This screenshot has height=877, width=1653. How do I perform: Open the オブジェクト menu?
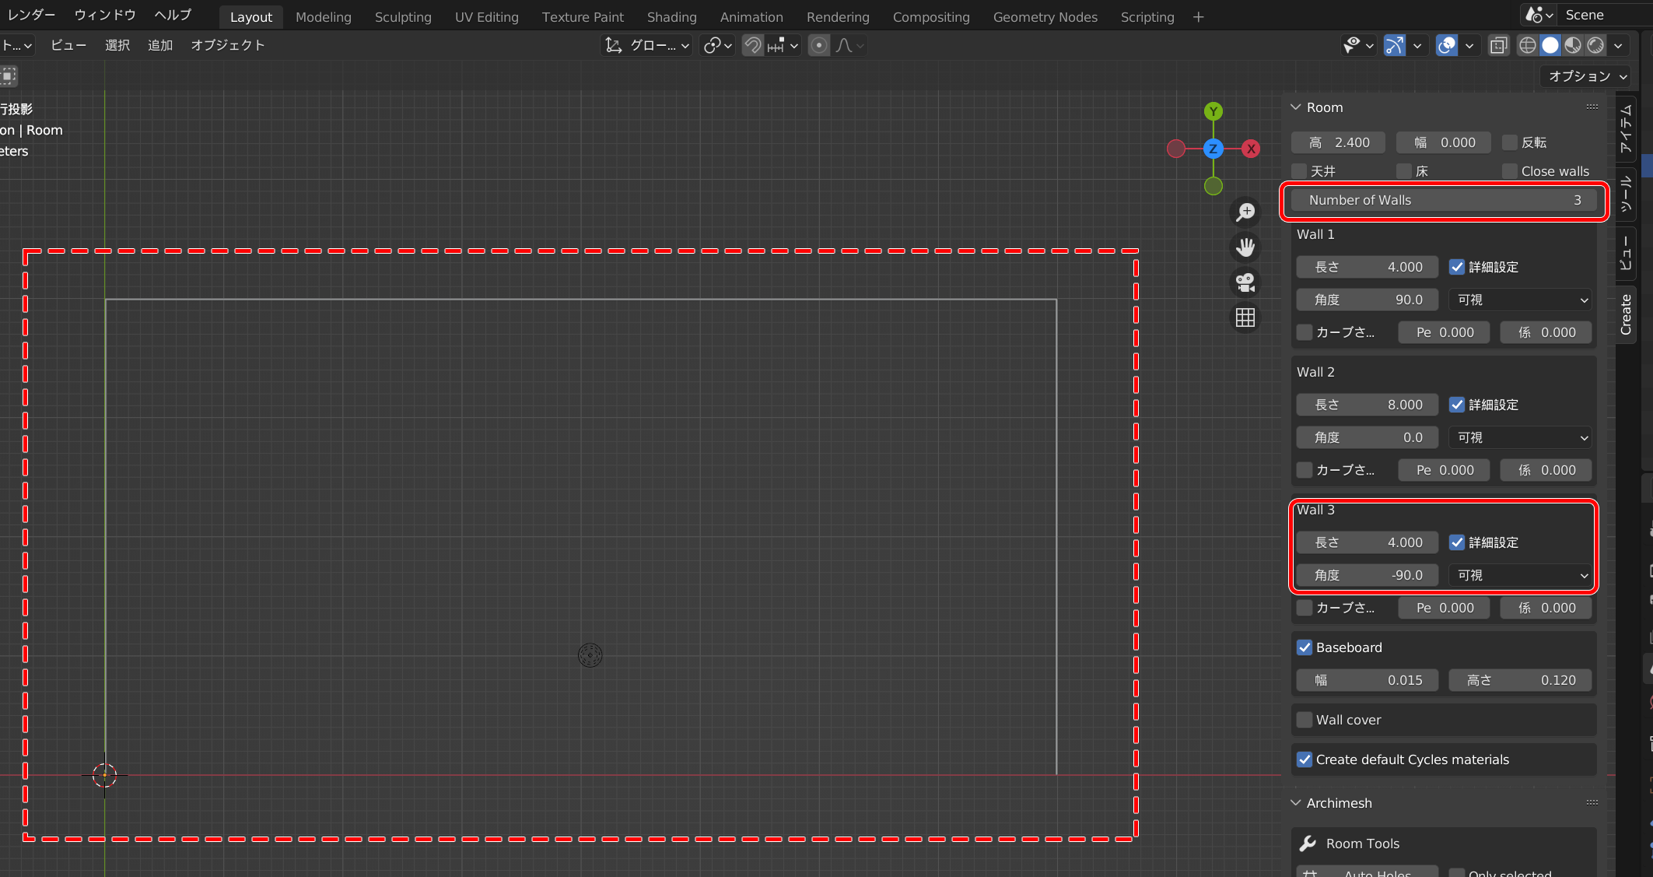pos(227,46)
